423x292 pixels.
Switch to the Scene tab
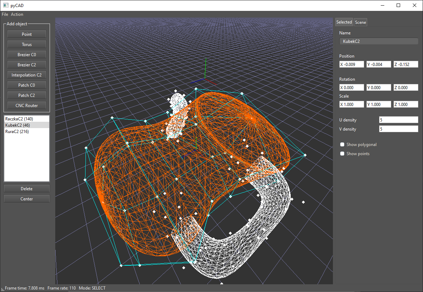pyautogui.click(x=360, y=22)
